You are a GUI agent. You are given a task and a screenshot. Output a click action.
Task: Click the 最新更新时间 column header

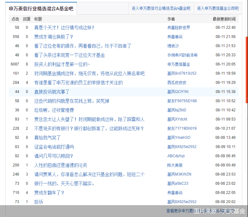pos(224,19)
